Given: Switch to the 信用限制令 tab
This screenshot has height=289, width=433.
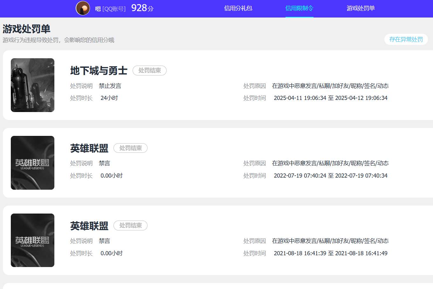Looking at the screenshot, I should tap(299, 8).
